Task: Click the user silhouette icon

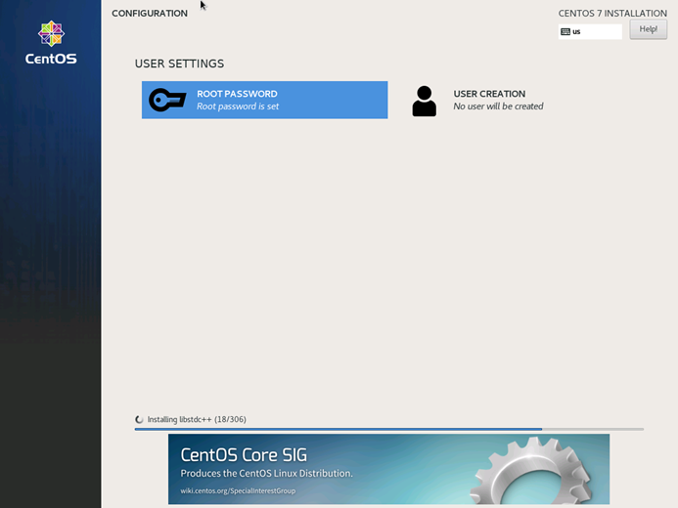Action: [425, 101]
